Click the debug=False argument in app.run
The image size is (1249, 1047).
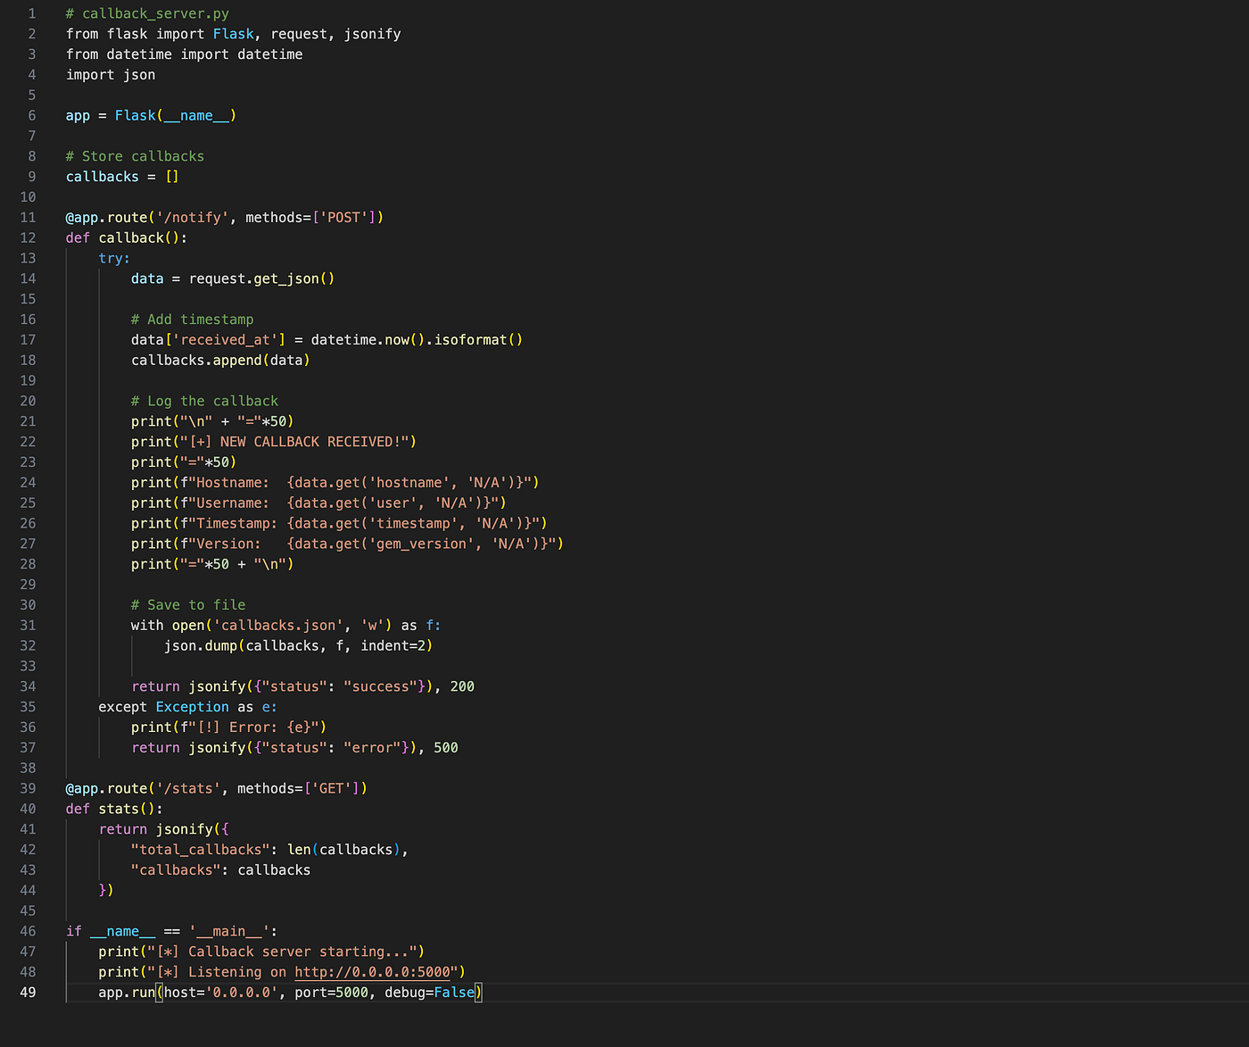(429, 993)
